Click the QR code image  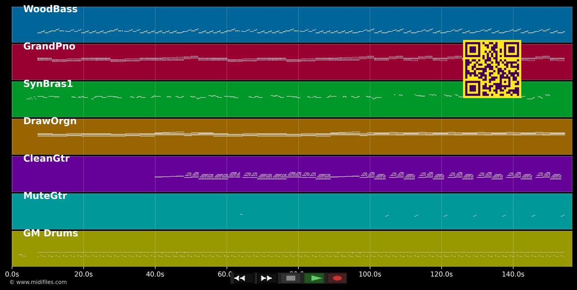click(492, 69)
